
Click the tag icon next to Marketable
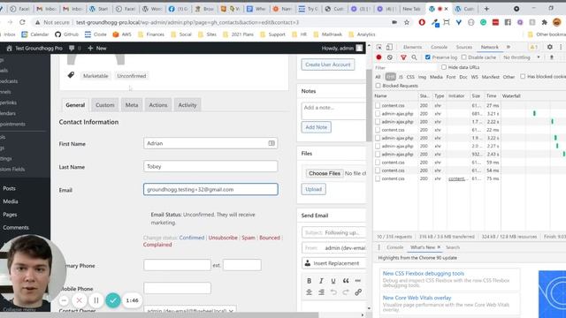point(71,75)
